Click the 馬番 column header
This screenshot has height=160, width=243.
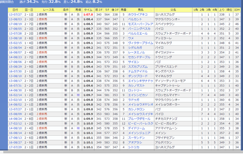click(124, 10)
